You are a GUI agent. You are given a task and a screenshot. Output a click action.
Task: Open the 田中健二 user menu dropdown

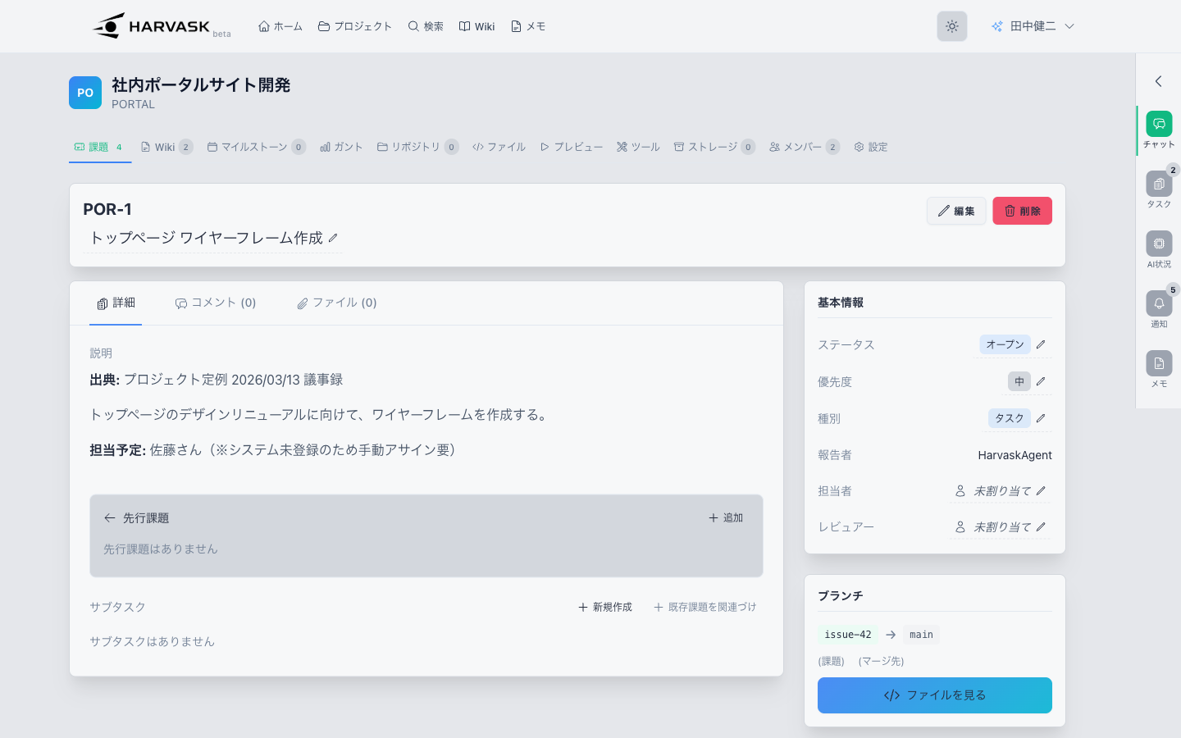[1033, 26]
